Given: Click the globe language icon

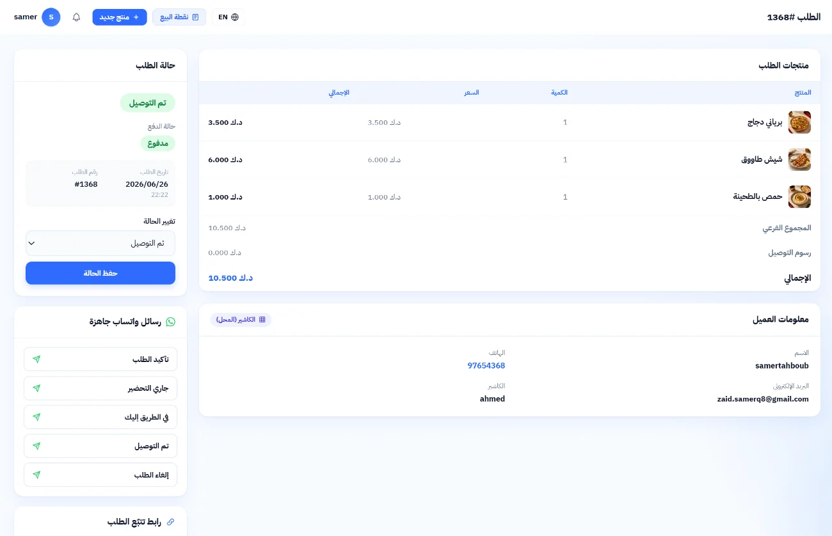Looking at the screenshot, I should pyautogui.click(x=235, y=17).
